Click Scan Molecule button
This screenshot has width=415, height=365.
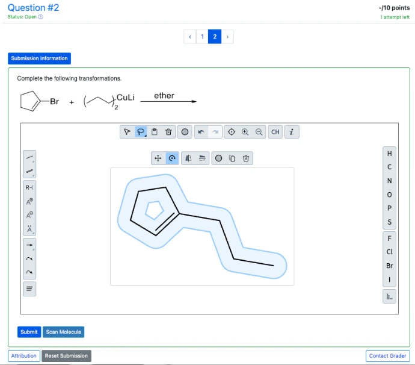point(64,332)
